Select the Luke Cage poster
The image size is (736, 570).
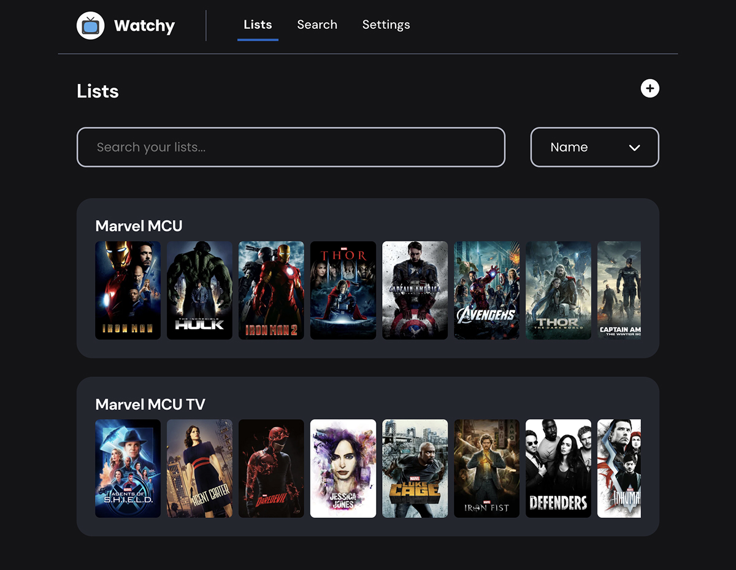pyautogui.click(x=415, y=468)
